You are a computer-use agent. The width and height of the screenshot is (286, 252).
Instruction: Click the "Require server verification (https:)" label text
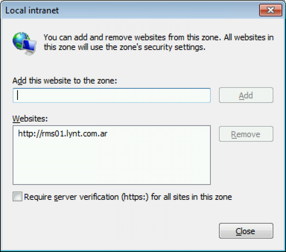tap(86, 197)
